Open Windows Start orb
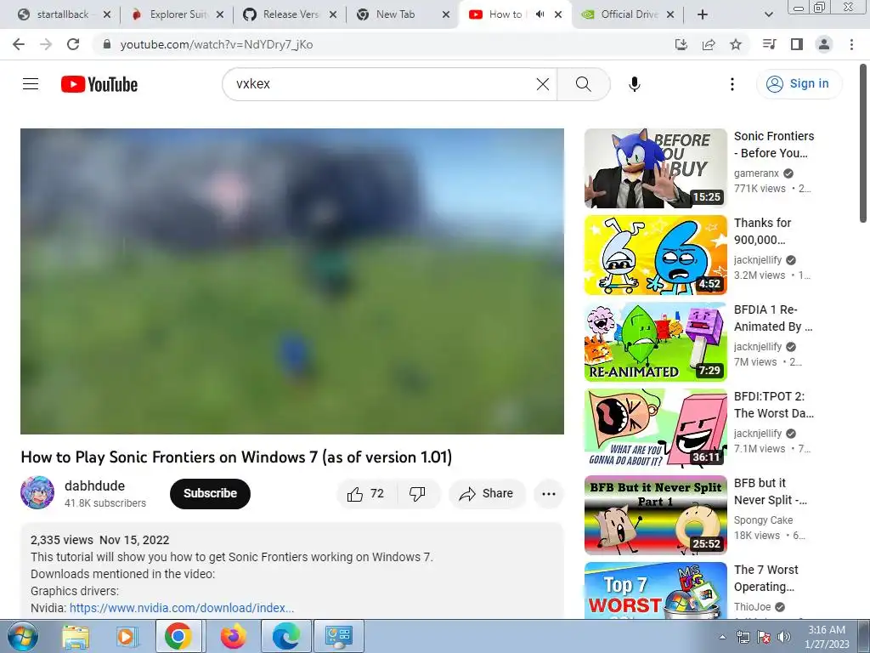Image resolution: width=870 pixels, height=653 pixels. pyautogui.click(x=22, y=636)
